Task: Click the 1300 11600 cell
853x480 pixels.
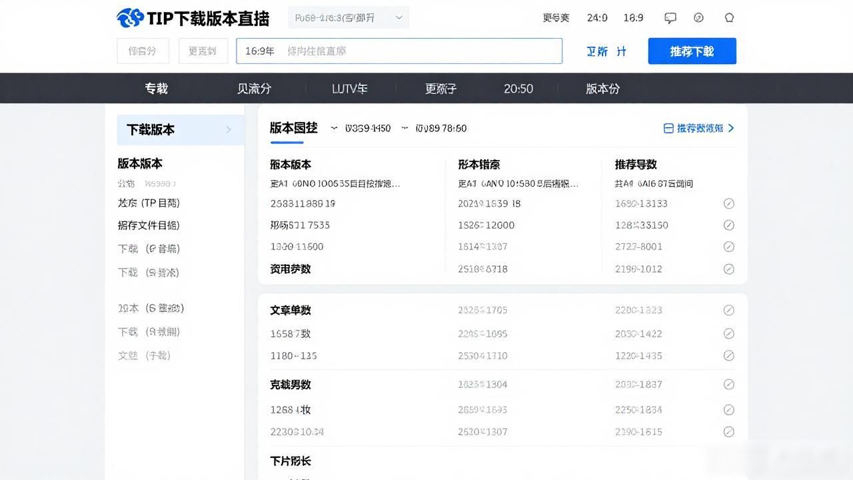Action: click(297, 247)
